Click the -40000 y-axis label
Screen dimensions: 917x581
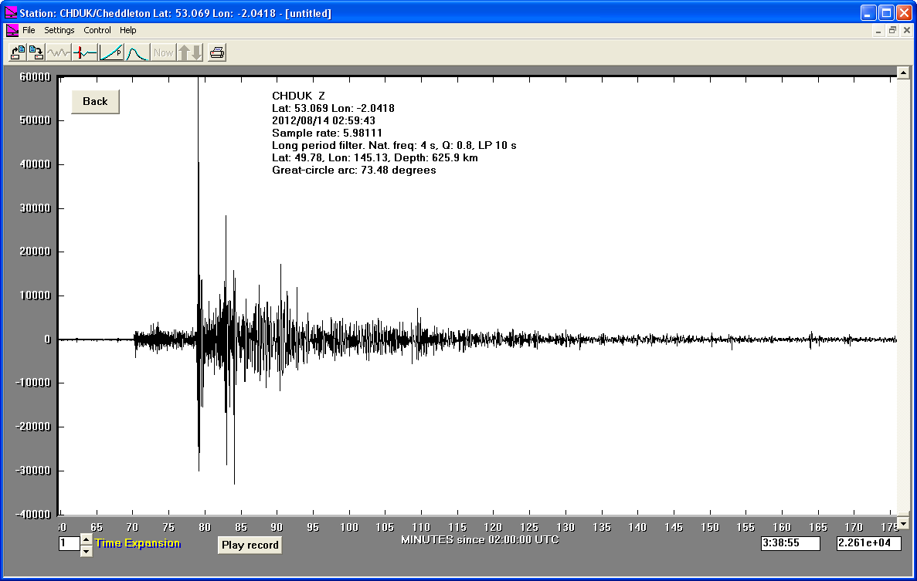click(x=32, y=515)
